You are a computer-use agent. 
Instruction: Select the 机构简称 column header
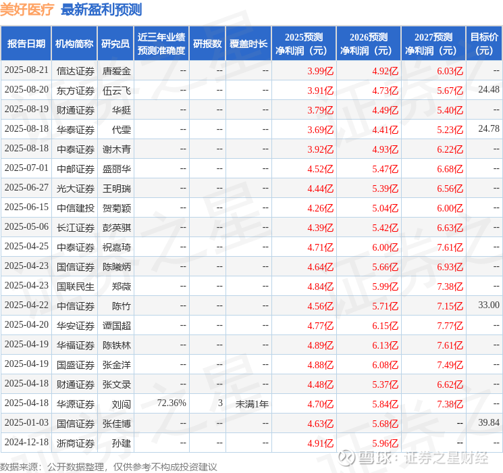74,44
